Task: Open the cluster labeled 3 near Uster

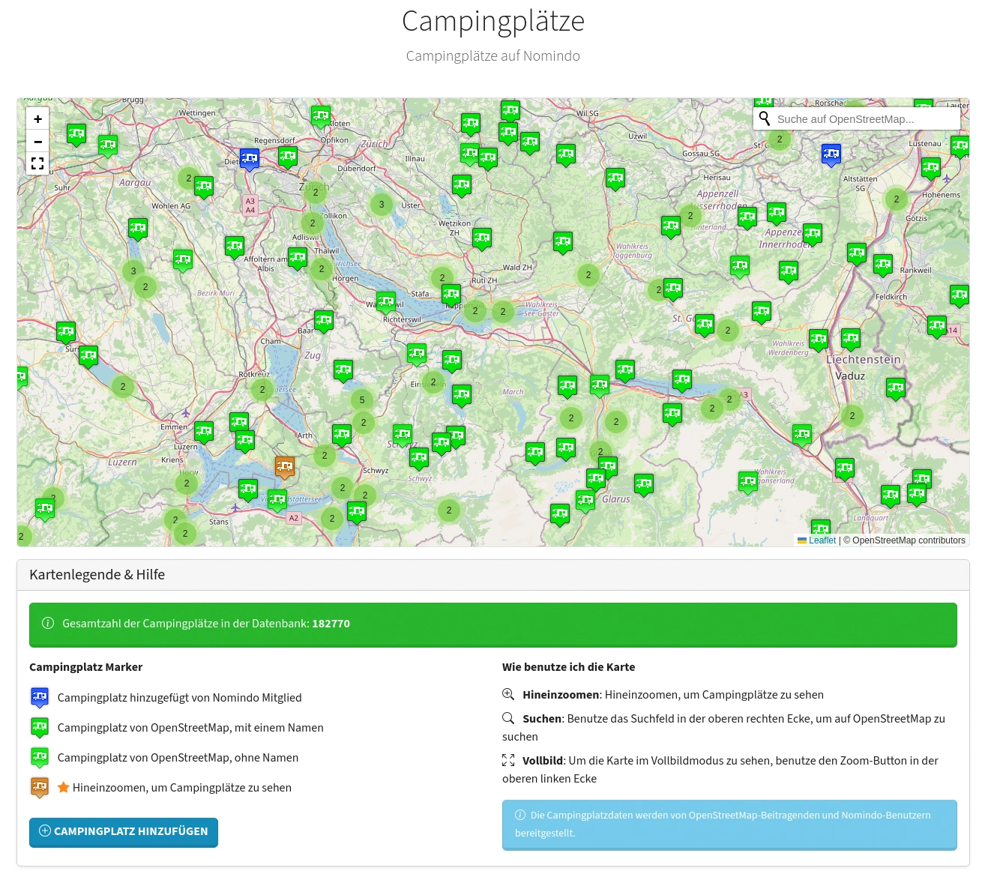Action: [x=381, y=203]
